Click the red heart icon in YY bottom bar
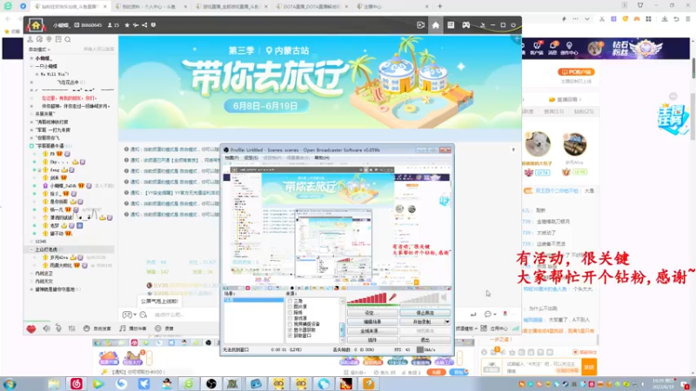The width and height of the screenshot is (696, 391). tap(31, 328)
